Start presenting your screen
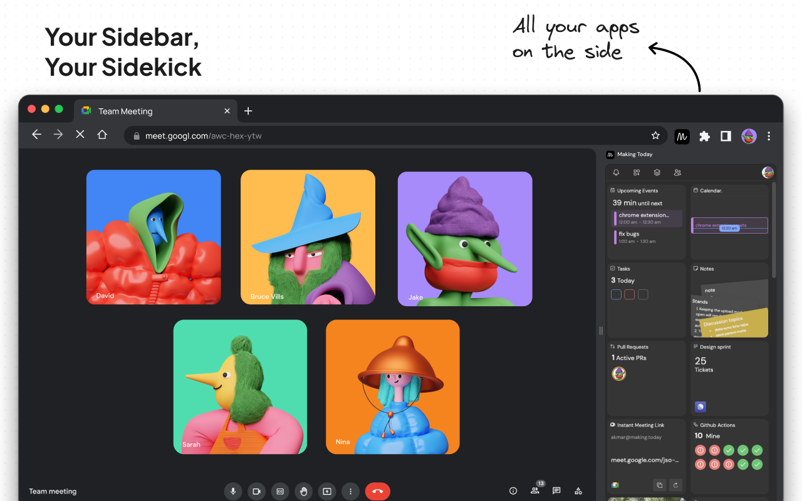This screenshot has height=501, width=802. point(326,491)
